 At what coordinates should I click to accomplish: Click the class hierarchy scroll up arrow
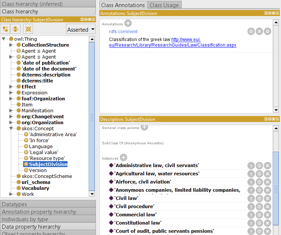click(92, 39)
